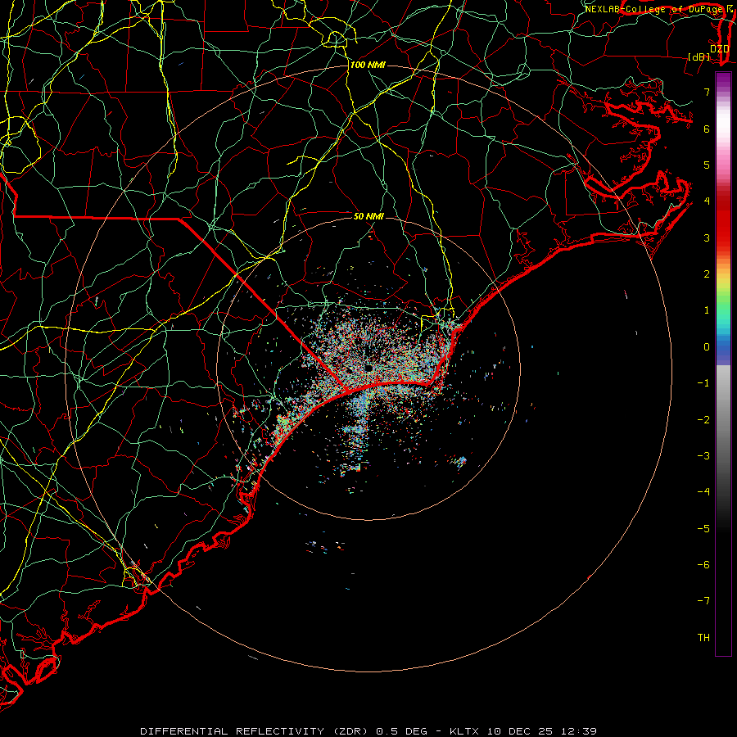This screenshot has height=737, width=737.
Task: Click the "2" value on the color scale
Action: coord(707,274)
